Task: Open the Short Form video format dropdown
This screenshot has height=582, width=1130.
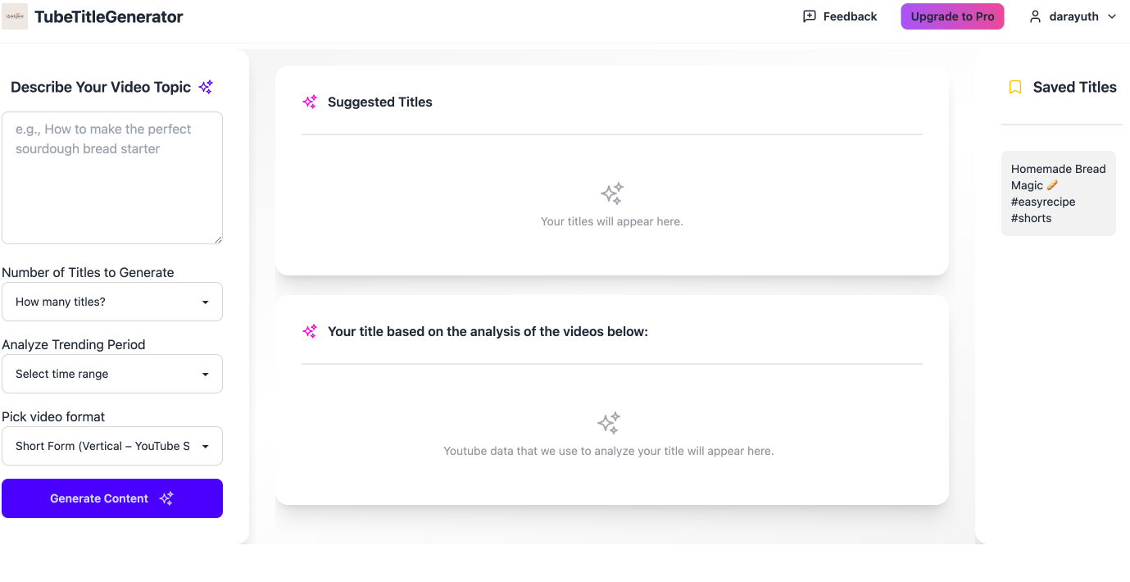Action: 112,446
